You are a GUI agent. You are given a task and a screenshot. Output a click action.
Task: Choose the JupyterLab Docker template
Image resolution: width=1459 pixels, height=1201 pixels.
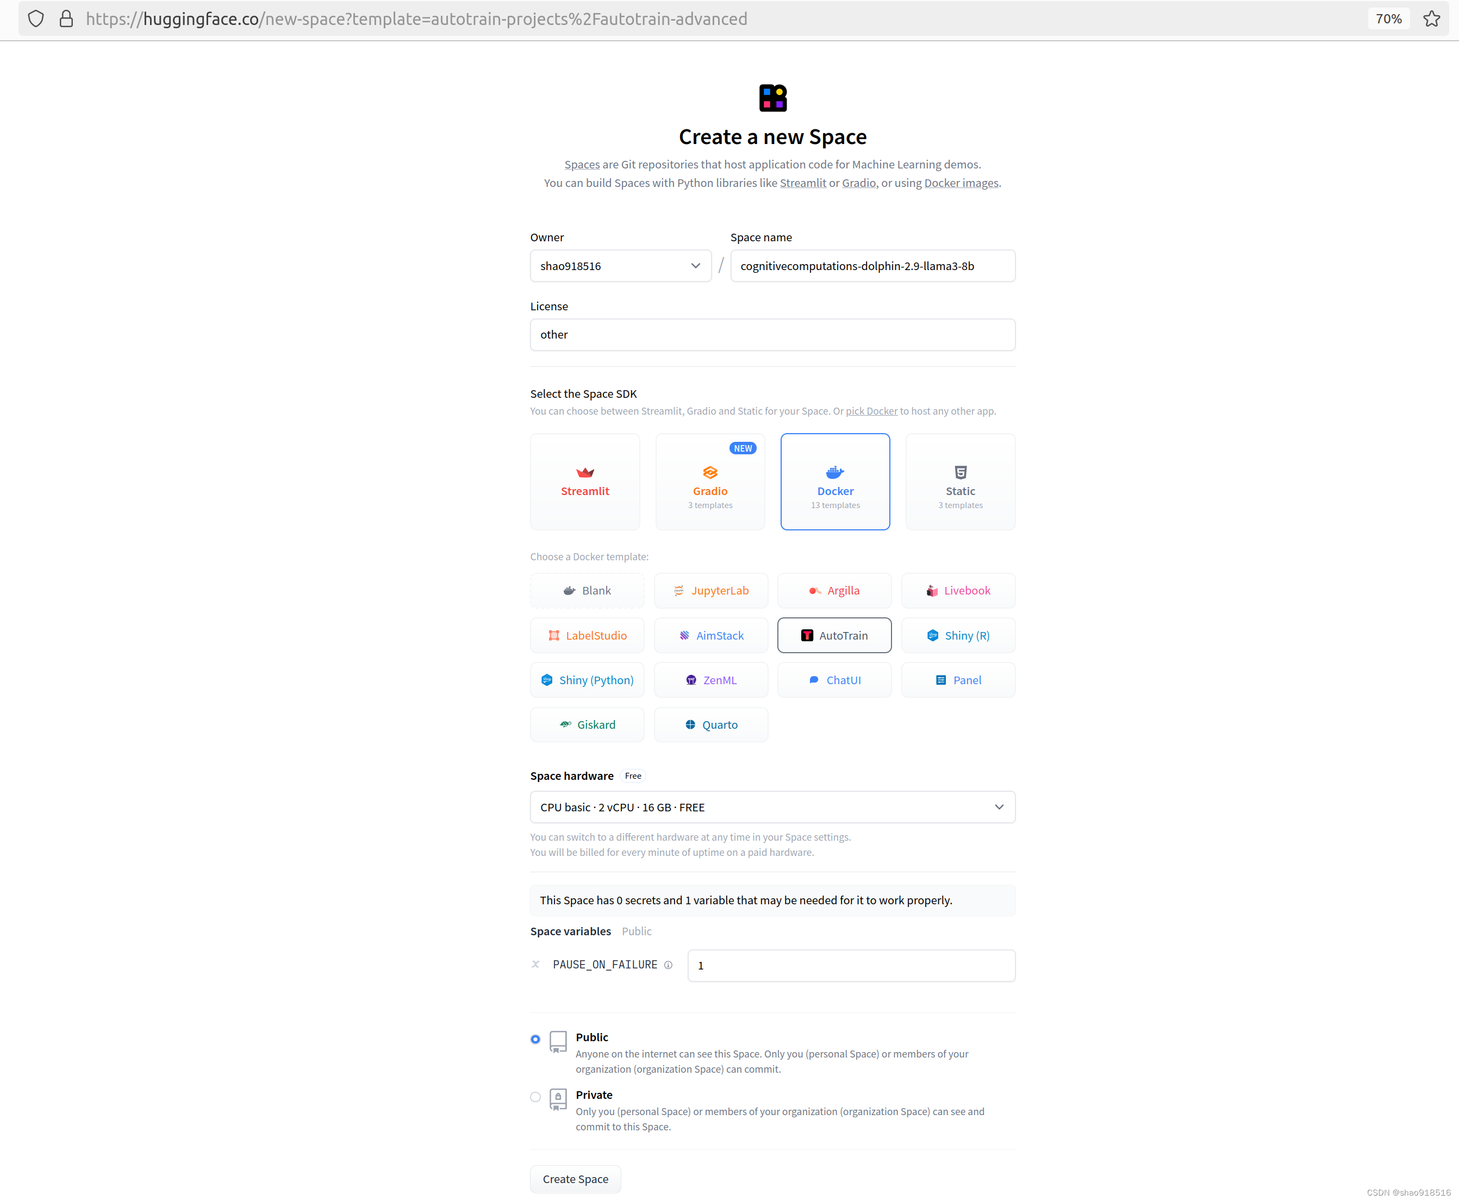point(711,591)
